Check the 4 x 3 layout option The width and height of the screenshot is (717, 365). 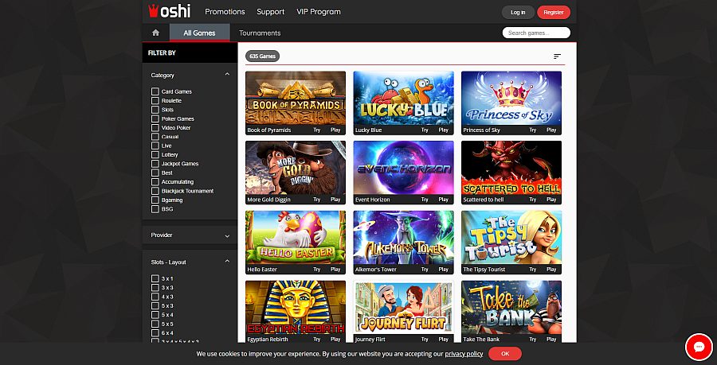click(155, 297)
